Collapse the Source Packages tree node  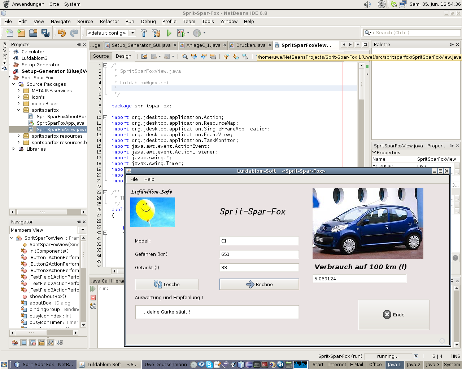tap(14, 84)
